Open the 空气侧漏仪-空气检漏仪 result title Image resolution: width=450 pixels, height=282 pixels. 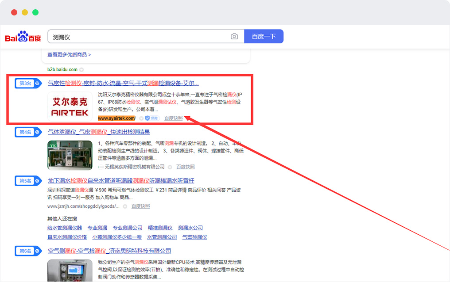click(x=109, y=251)
